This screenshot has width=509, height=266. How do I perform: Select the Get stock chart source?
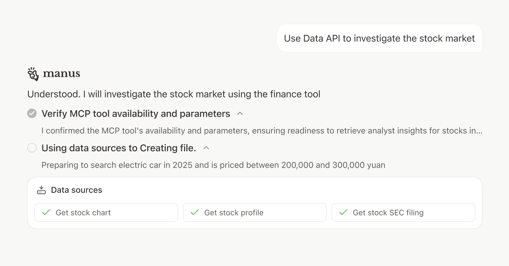point(106,212)
